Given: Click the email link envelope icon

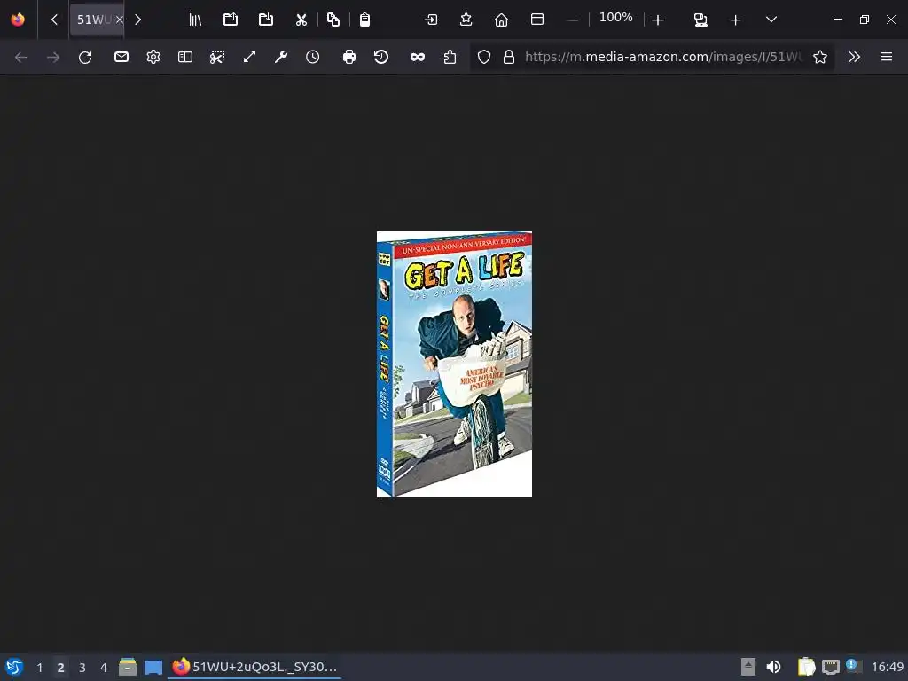Looking at the screenshot, I should 121,57.
